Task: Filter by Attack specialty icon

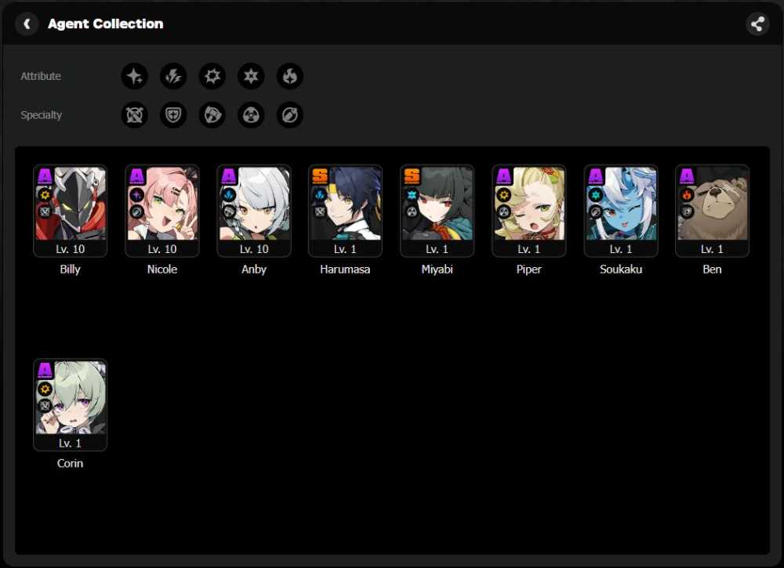Action: [135, 115]
